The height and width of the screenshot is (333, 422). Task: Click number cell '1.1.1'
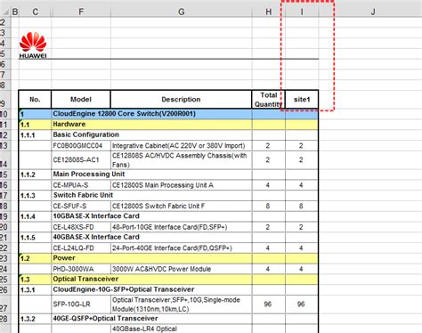click(x=35, y=135)
